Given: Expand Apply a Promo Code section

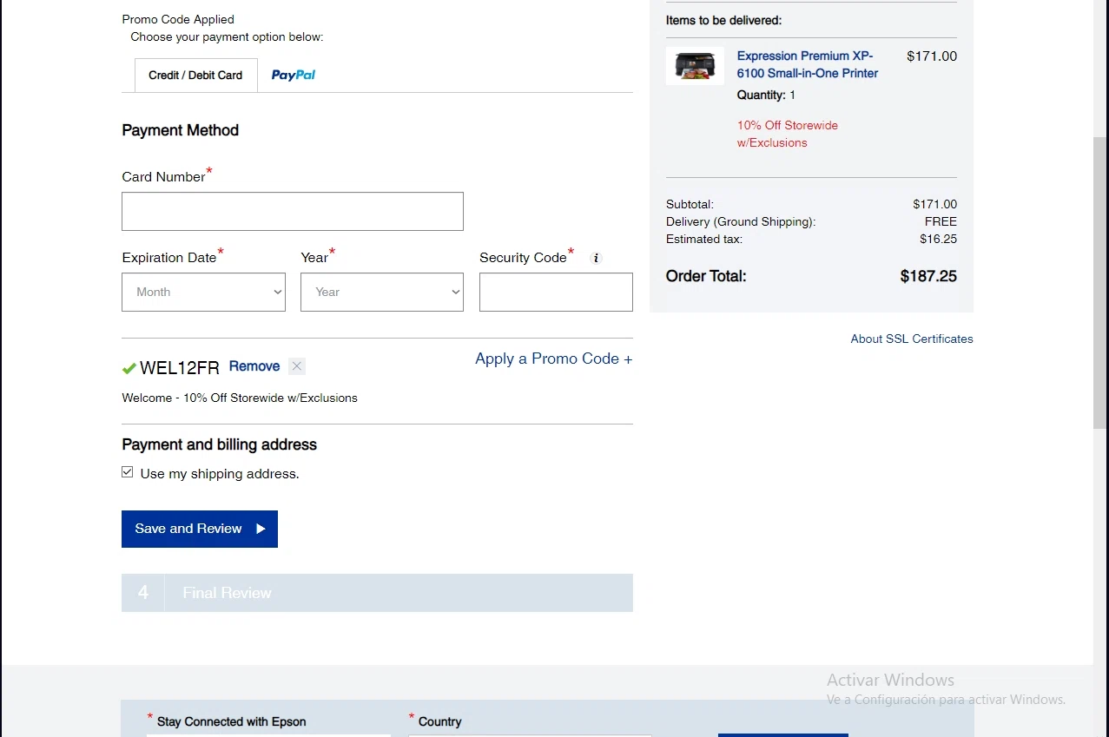Looking at the screenshot, I should point(553,359).
